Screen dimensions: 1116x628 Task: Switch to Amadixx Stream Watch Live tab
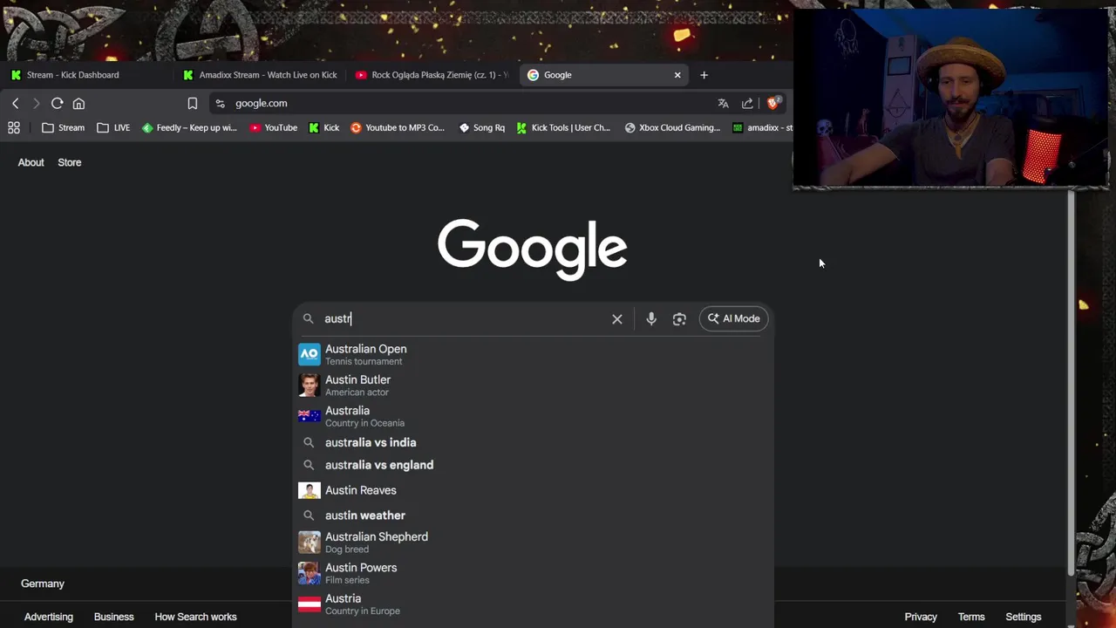tap(260, 75)
